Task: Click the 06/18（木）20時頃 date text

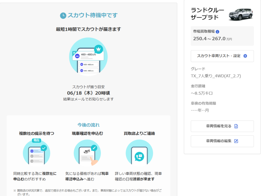Action: [x=88, y=93]
